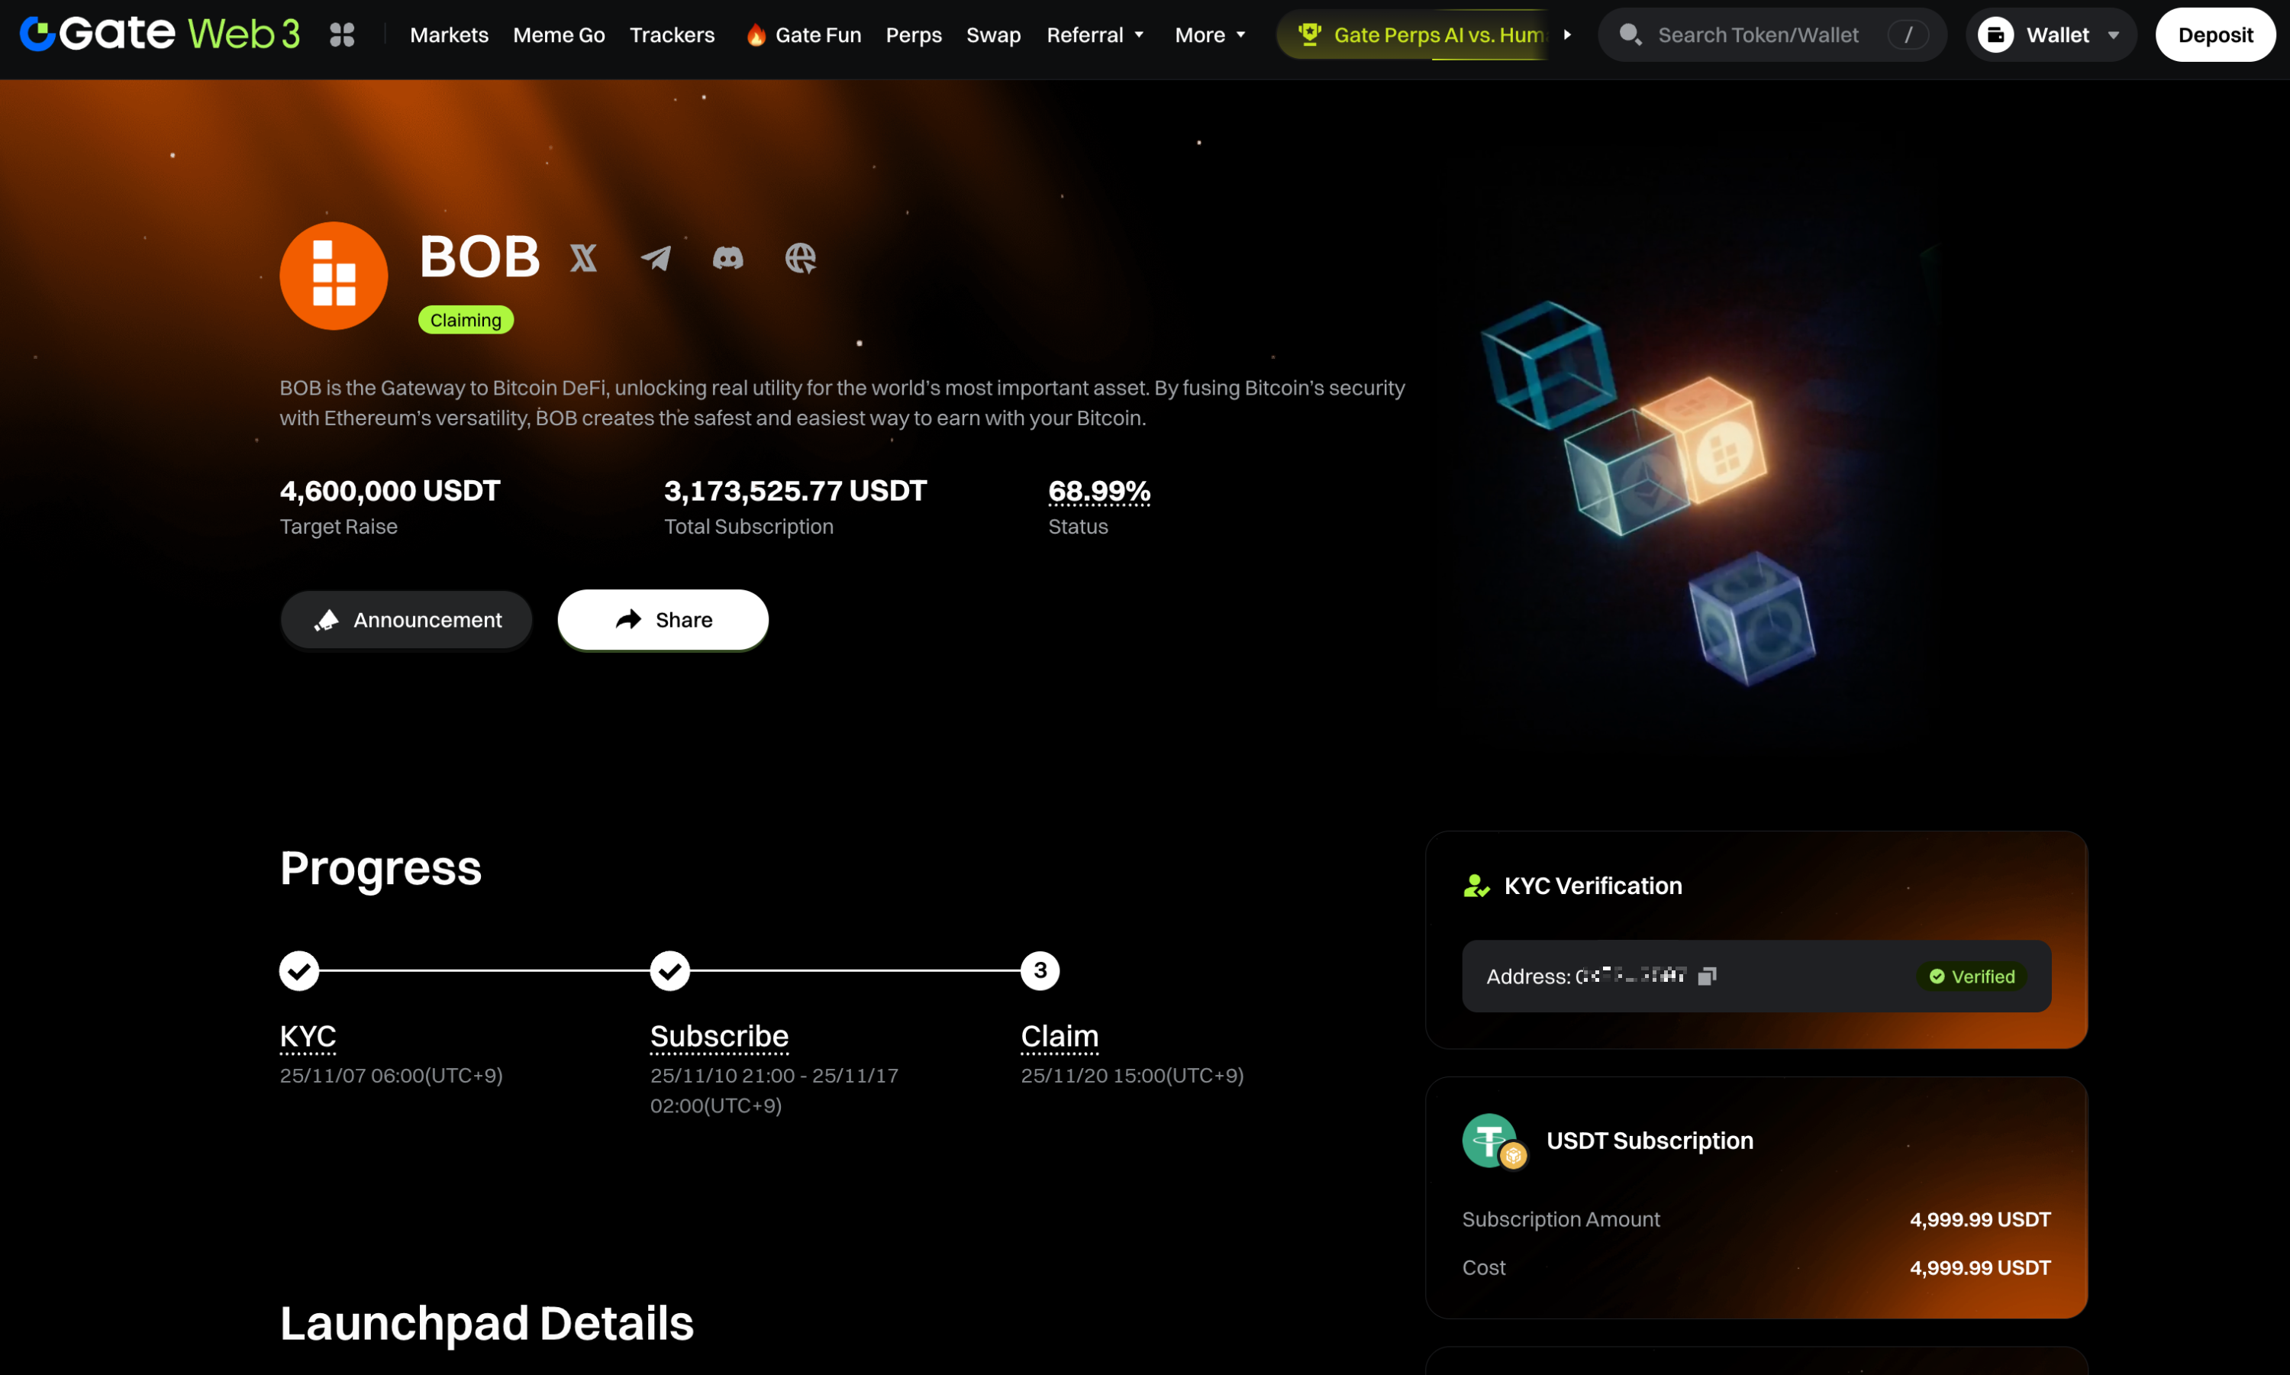This screenshot has height=1375, width=2290.
Task: Visit BOB's website via the globe icon
Action: [x=801, y=257]
